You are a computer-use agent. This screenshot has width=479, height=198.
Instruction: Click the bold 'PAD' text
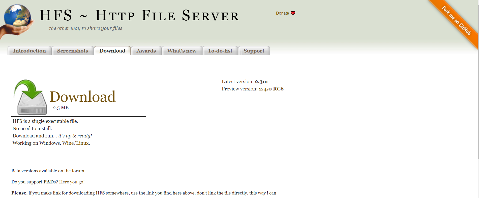coord(49,182)
